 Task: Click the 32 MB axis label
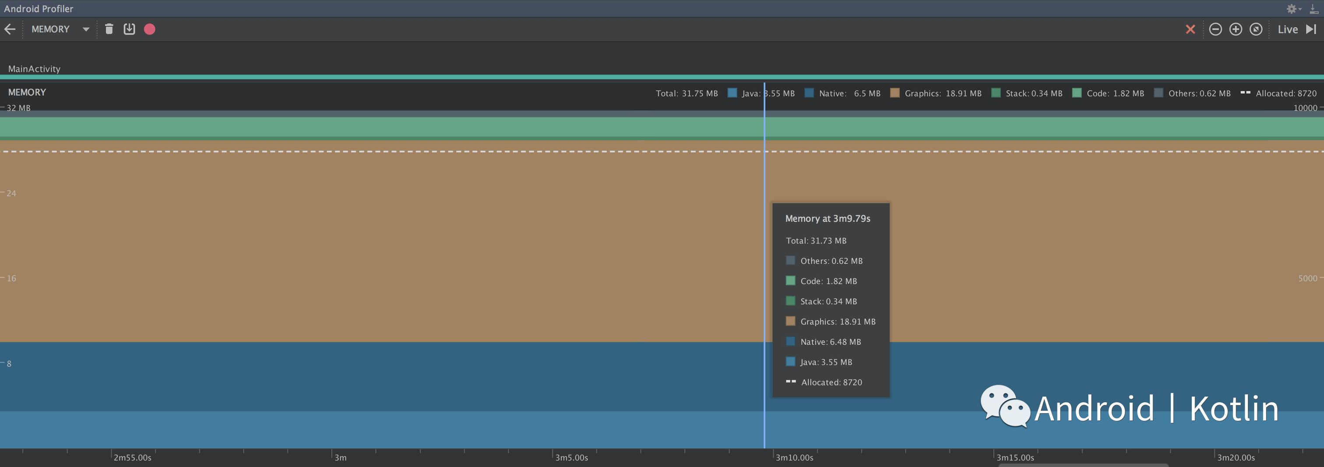[x=18, y=107]
